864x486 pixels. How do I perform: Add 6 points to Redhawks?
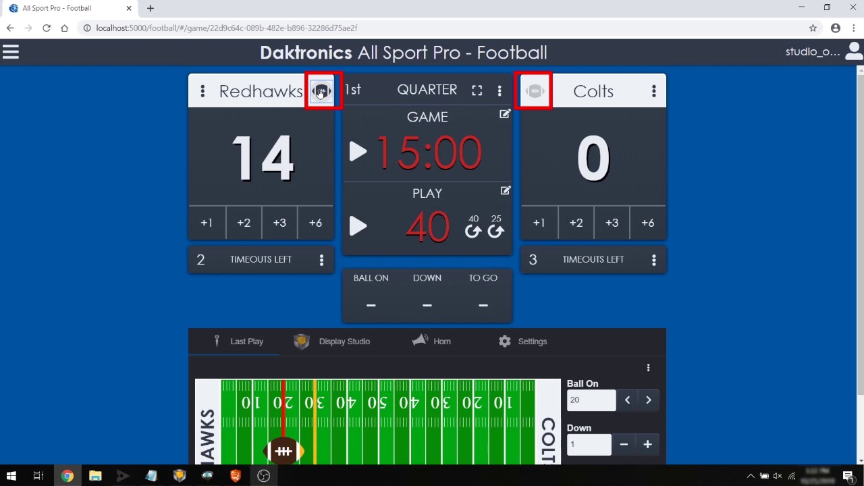point(315,223)
